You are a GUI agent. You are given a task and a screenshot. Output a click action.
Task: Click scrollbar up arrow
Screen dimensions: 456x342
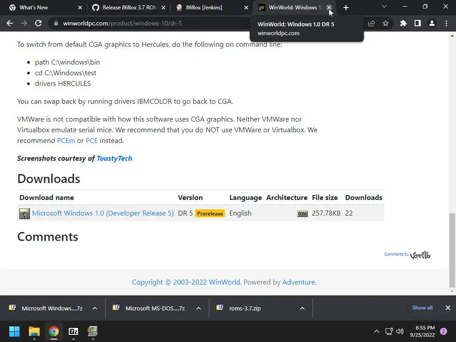(452, 36)
